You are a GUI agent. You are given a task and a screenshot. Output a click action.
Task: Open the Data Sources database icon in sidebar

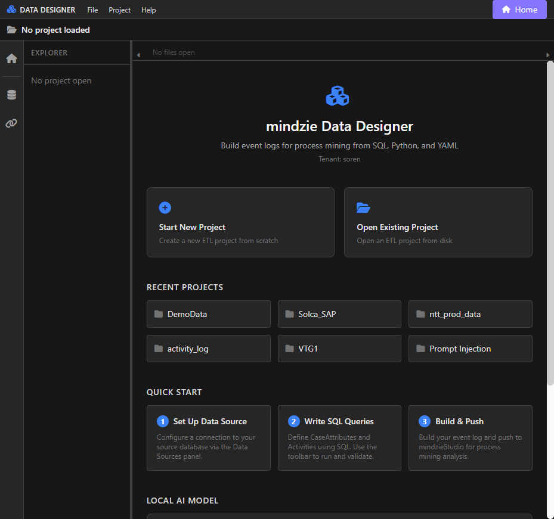coord(12,95)
